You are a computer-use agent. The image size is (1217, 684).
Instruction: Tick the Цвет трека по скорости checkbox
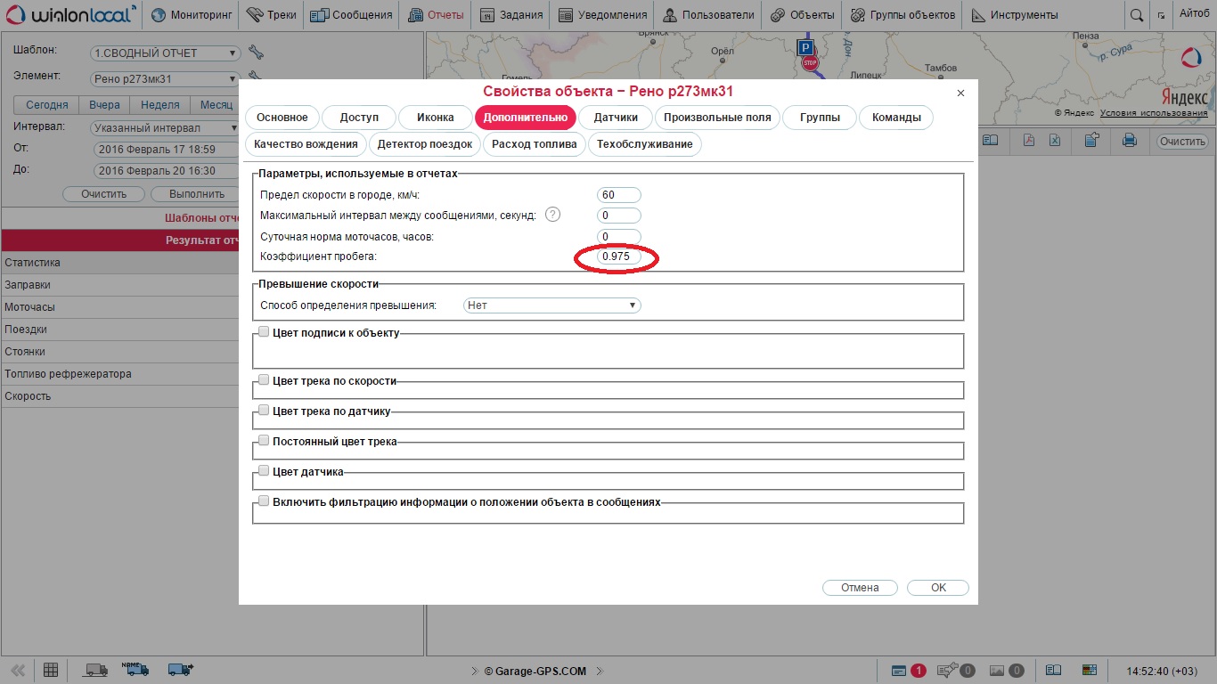(264, 379)
